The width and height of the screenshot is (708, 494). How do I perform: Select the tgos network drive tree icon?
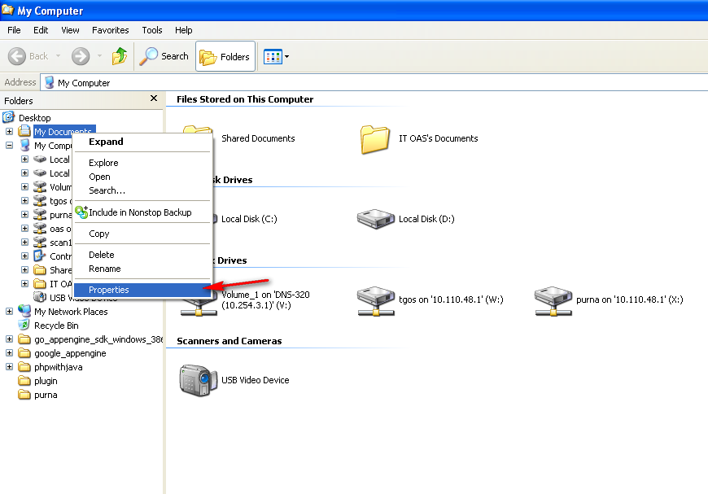[x=40, y=201]
